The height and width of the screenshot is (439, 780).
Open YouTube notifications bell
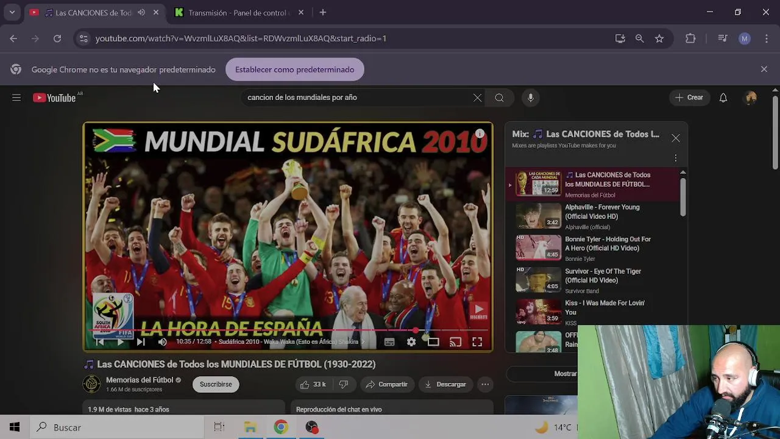[x=723, y=98]
